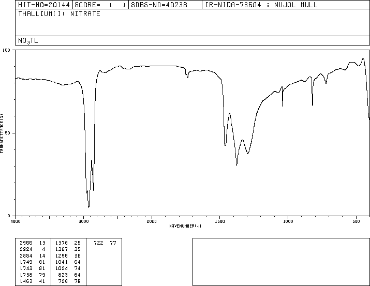
Task: Click transmittance 77 beside 722
Action: [x=113, y=243]
